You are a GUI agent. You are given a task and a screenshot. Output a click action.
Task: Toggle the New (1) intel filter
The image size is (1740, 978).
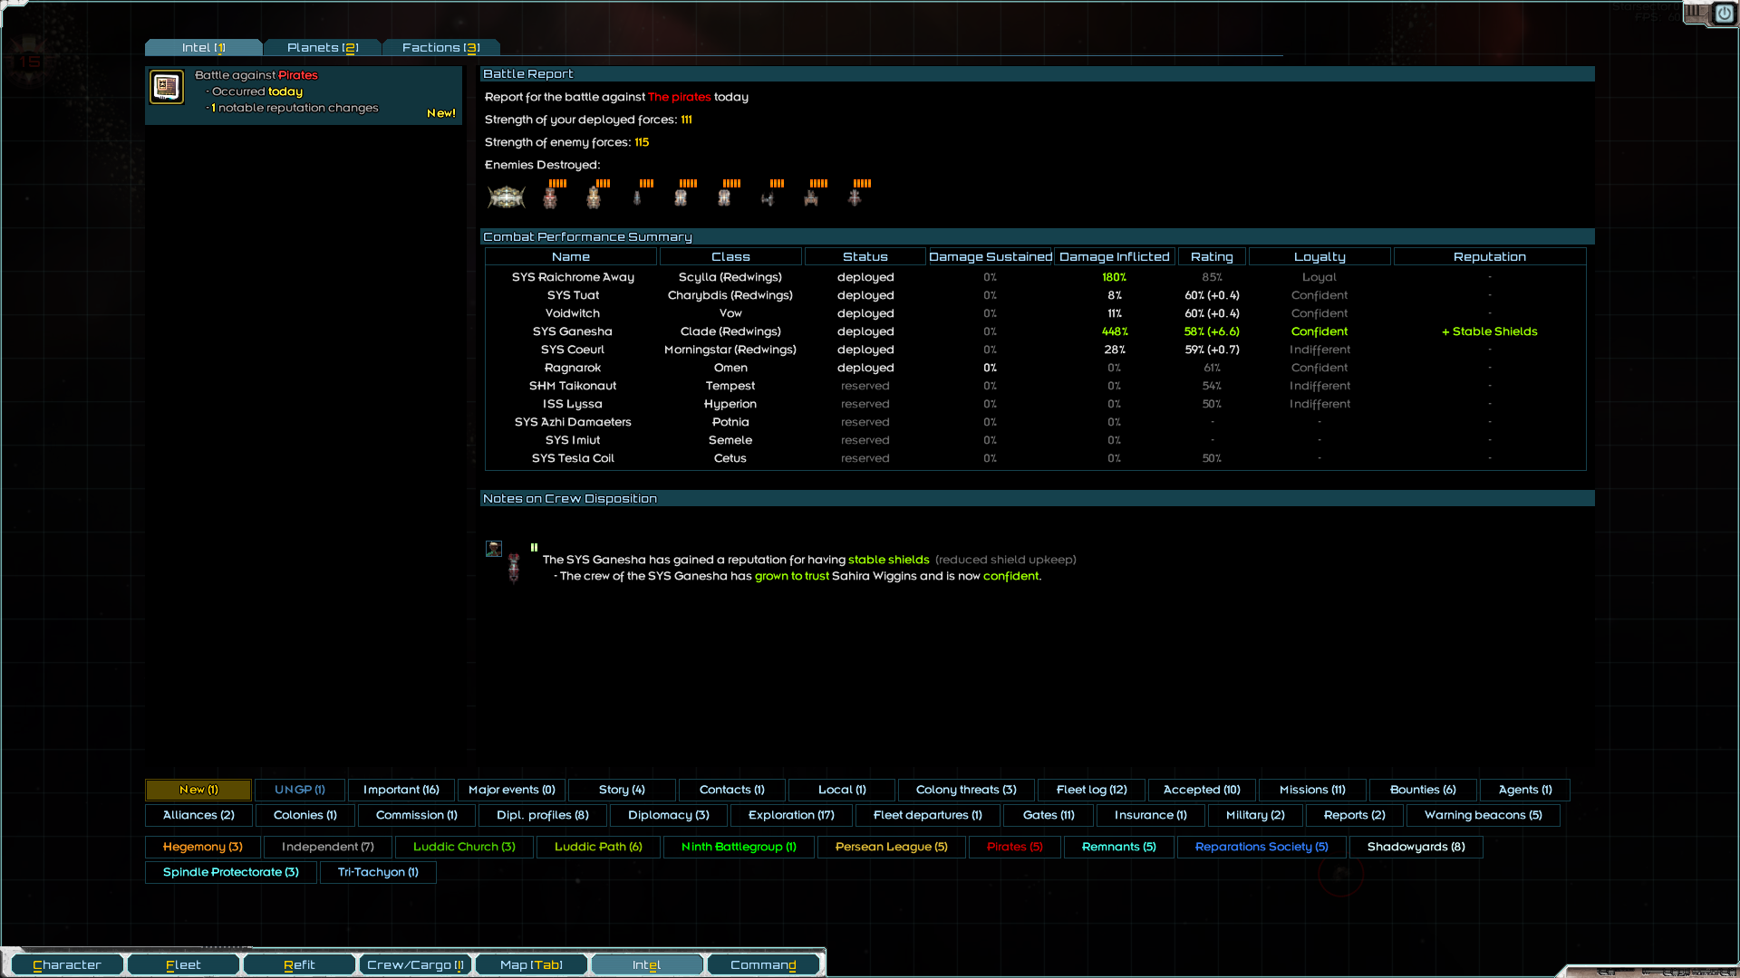click(198, 790)
